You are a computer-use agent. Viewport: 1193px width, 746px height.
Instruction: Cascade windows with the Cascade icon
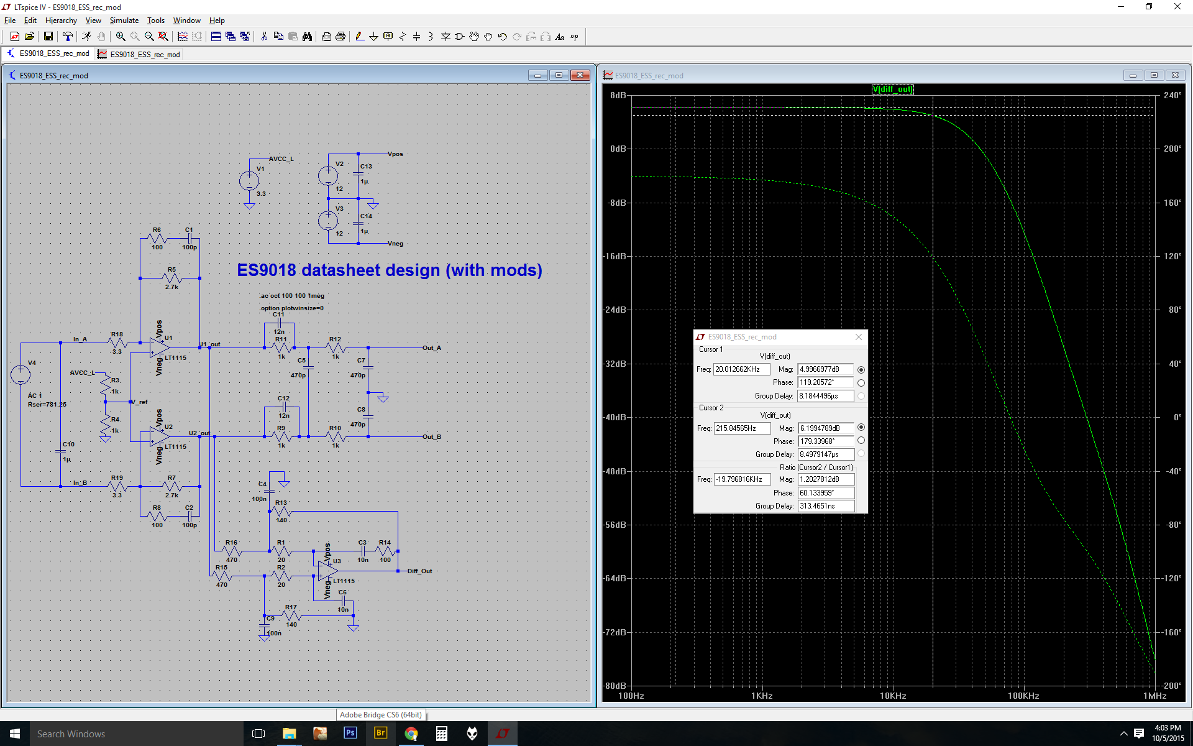point(231,37)
